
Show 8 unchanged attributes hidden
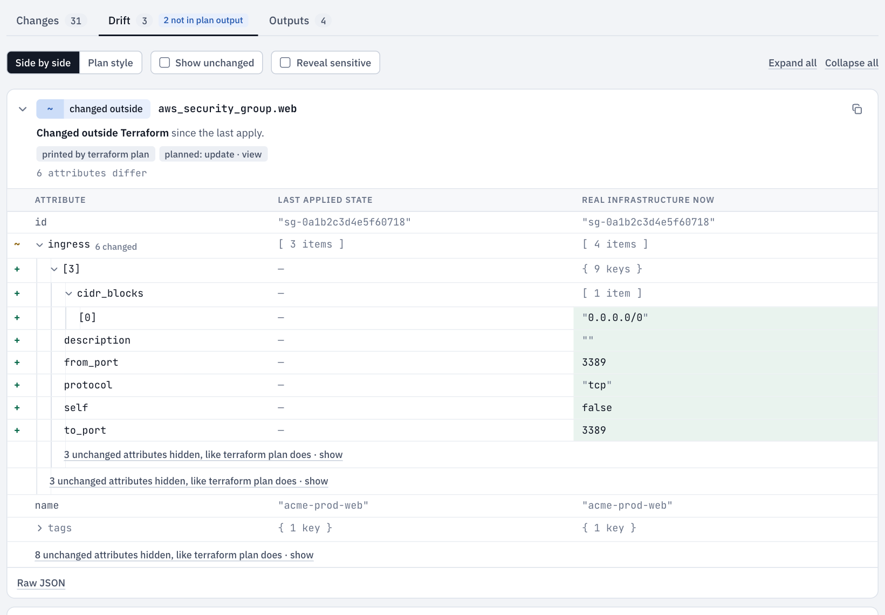coord(174,555)
